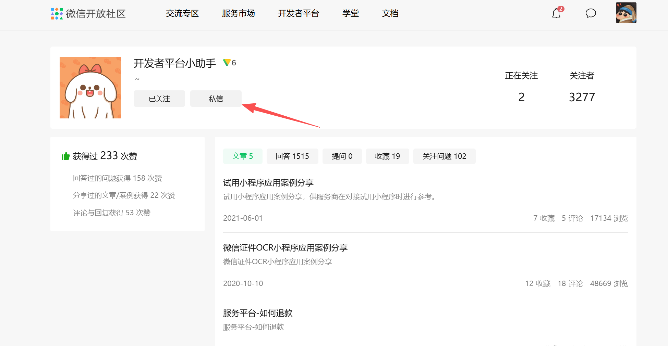The image size is (668, 346).
Task: Switch to the 关注问题 102 tab
Action: [445, 156]
